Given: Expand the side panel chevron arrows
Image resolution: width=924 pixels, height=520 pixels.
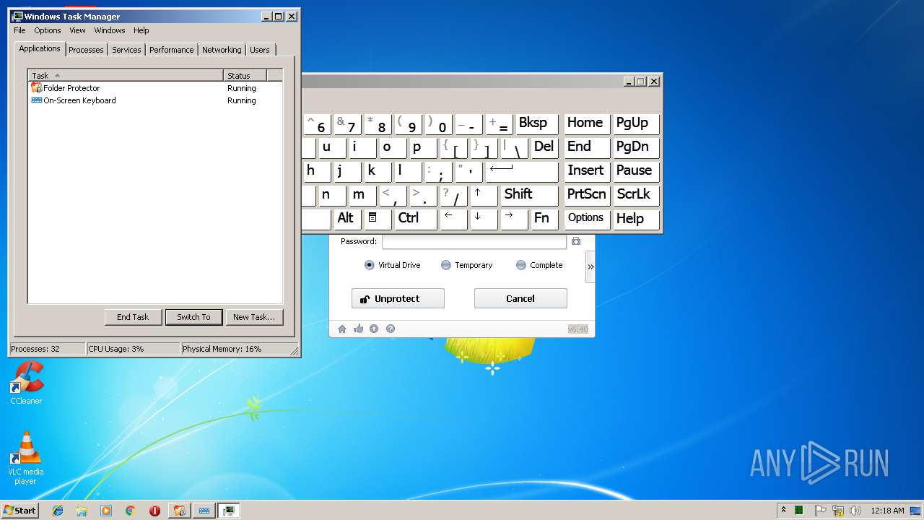Looking at the screenshot, I should (590, 266).
